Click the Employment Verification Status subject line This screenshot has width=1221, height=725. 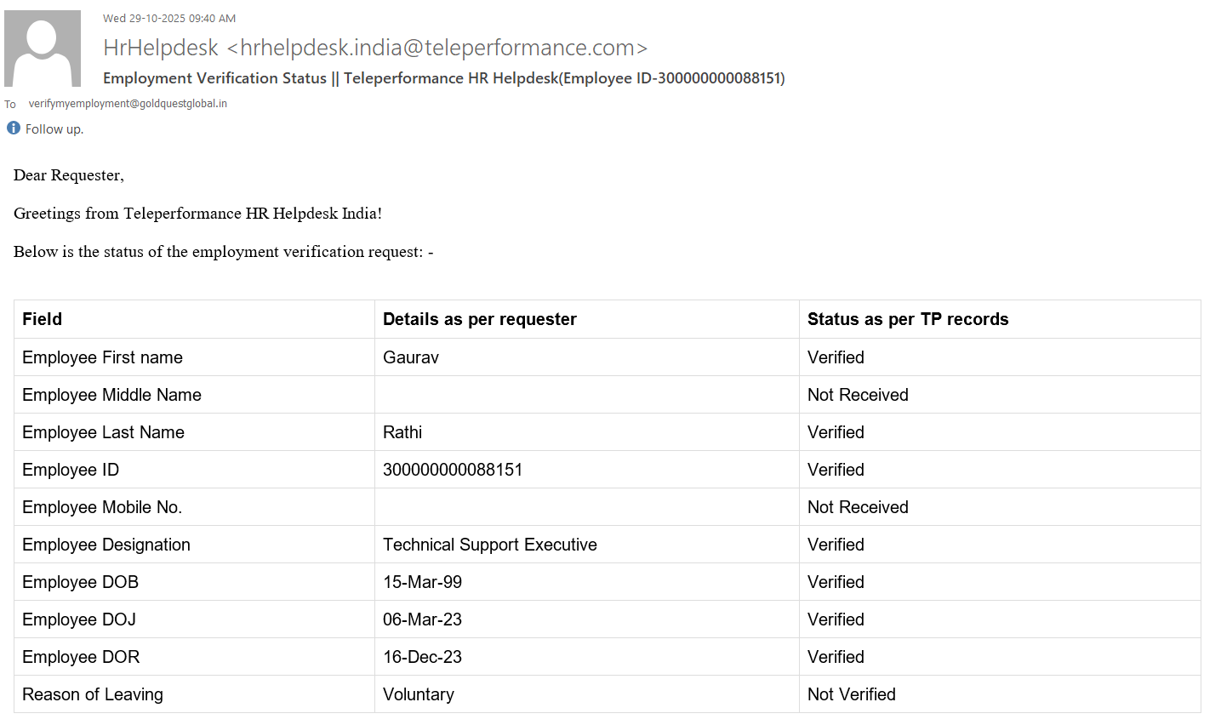(x=443, y=78)
